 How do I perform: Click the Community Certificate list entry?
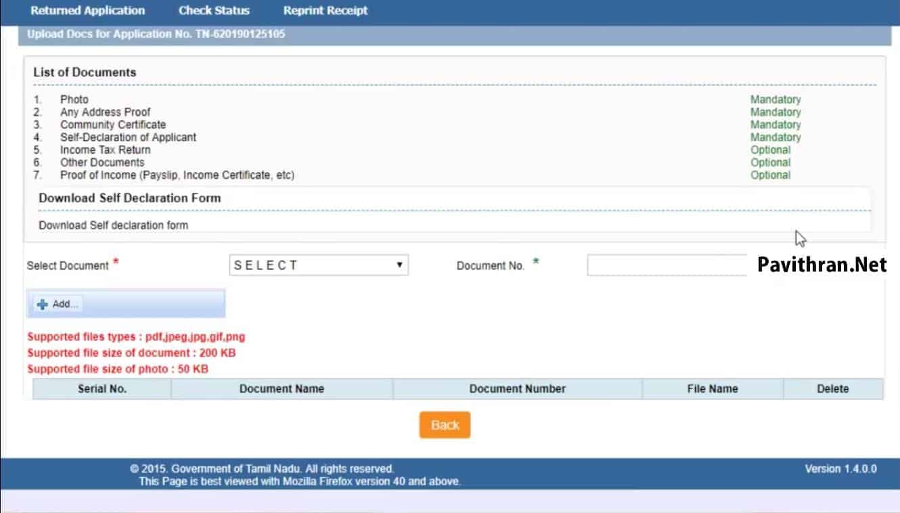[113, 125]
